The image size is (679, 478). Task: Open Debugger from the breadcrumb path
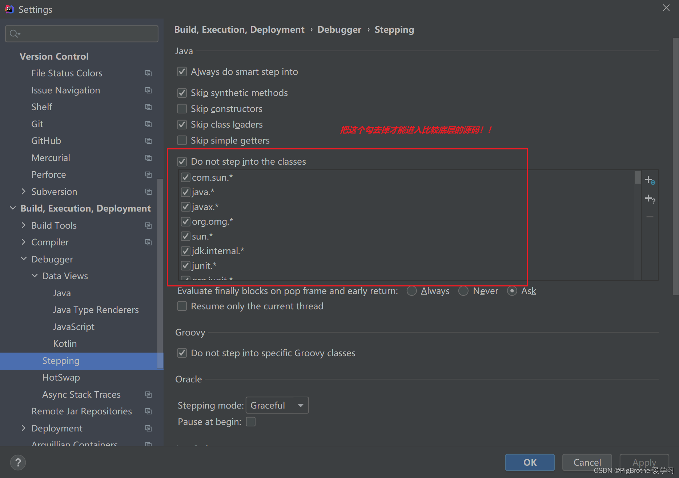coord(339,29)
